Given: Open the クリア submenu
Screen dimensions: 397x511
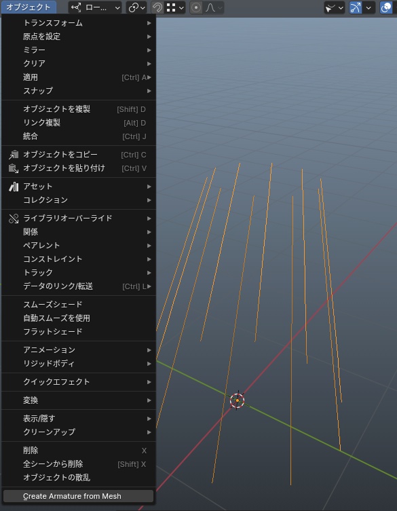Looking at the screenshot, I should point(79,64).
